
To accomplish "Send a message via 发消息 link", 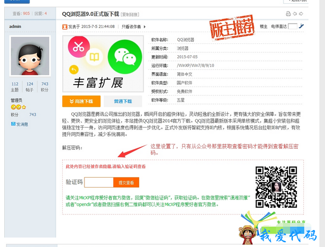I will [x=22, y=124].
